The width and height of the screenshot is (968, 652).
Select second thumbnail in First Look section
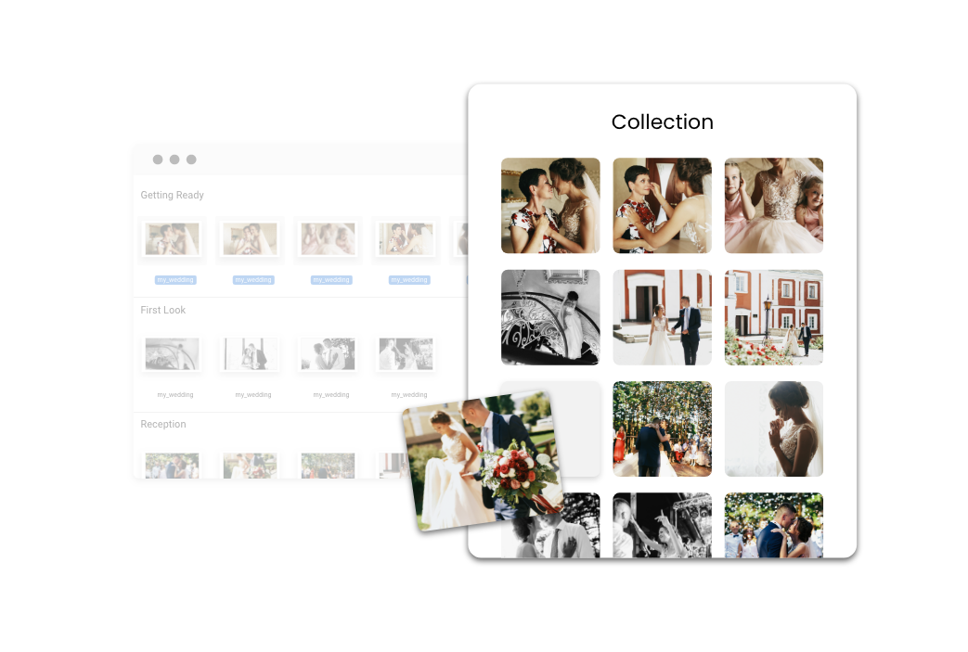[x=250, y=354]
